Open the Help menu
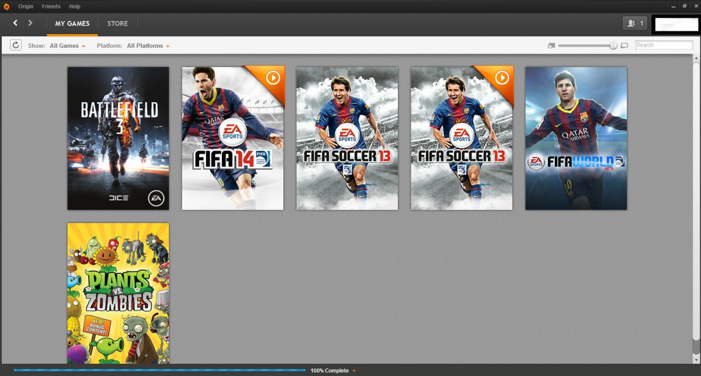The height and width of the screenshot is (376, 701). coord(75,6)
